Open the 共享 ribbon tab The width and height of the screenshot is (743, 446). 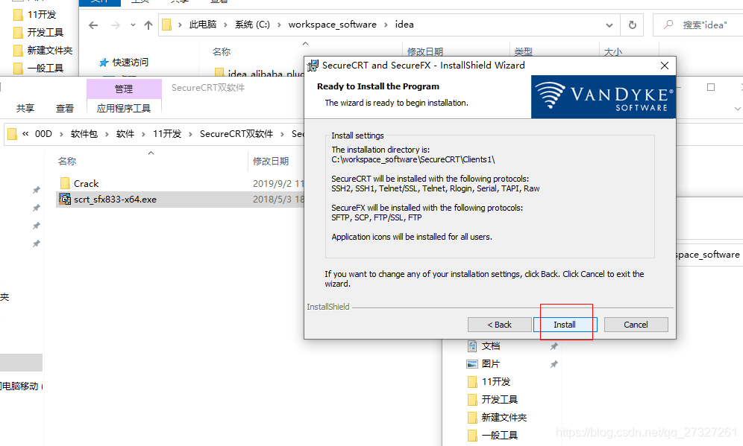tap(25, 108)
